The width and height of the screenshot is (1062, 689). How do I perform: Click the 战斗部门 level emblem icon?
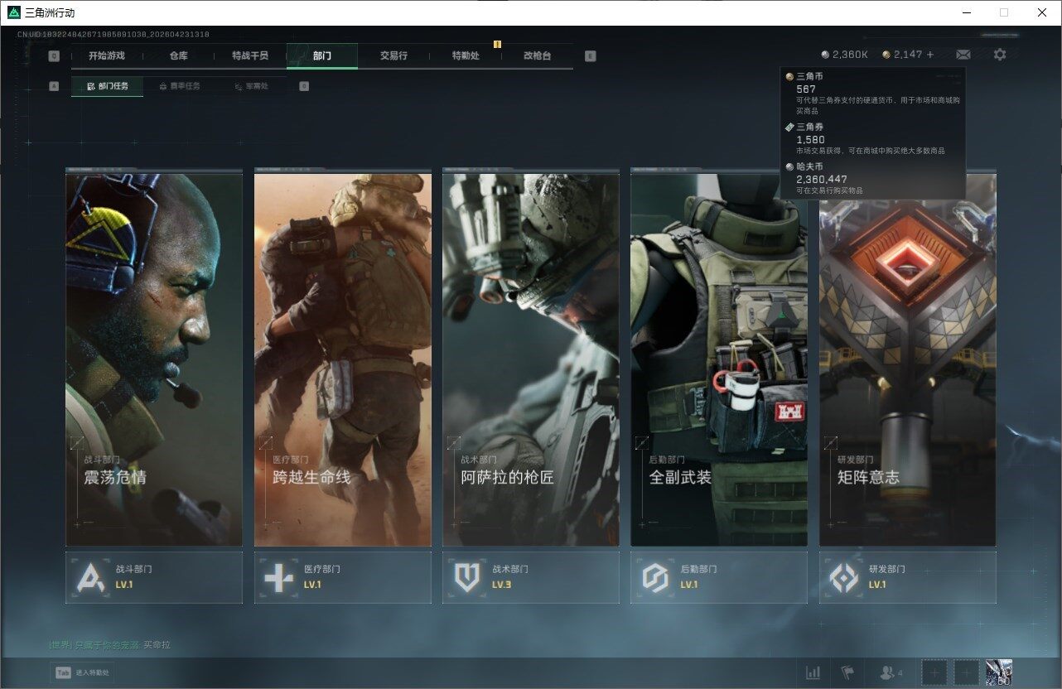[x=90, y=577]
